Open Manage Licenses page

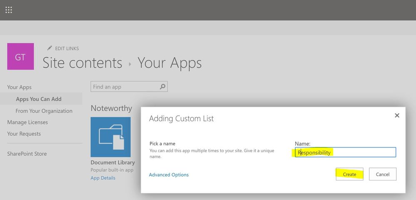(x=27, y=122)
